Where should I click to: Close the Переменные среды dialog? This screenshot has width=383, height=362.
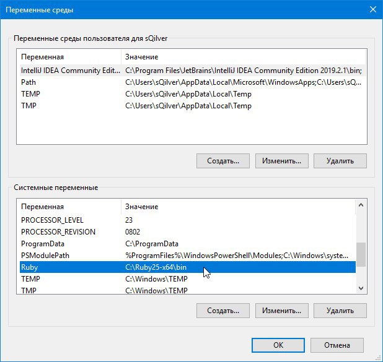[x=372, y=9]
